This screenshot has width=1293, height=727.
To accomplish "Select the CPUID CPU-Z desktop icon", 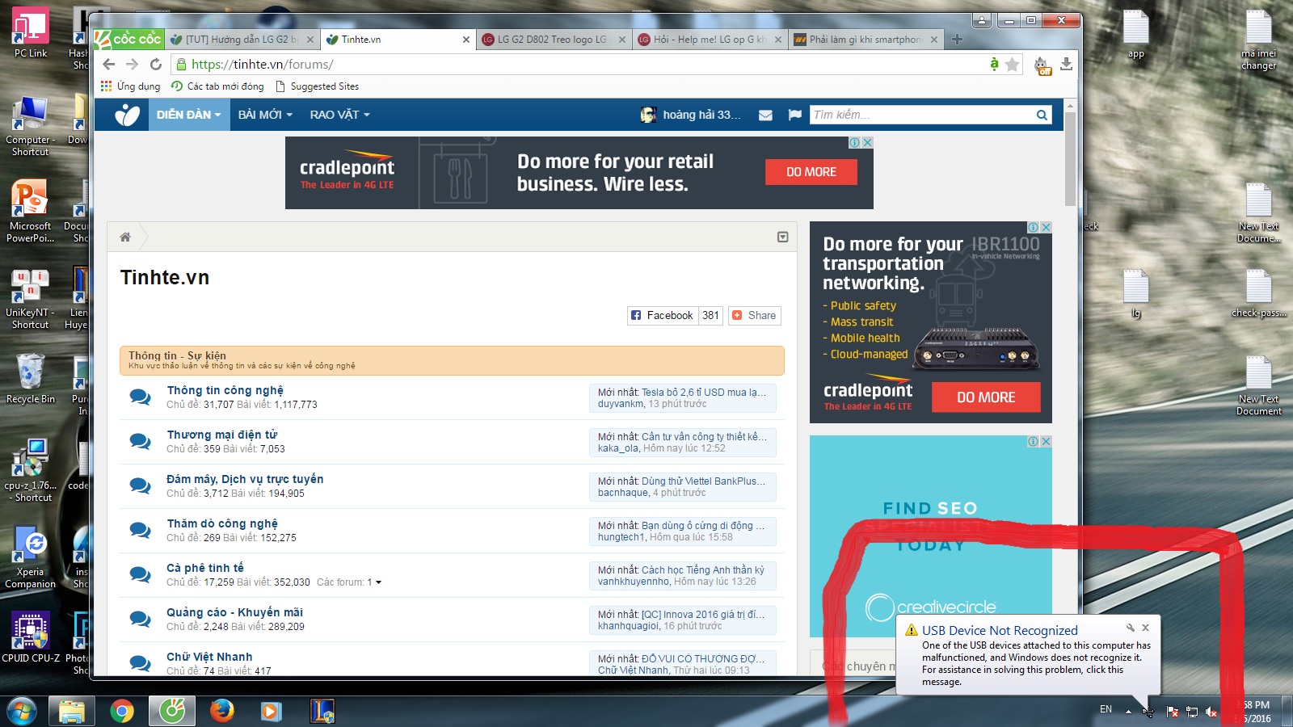I will [31, 637].
